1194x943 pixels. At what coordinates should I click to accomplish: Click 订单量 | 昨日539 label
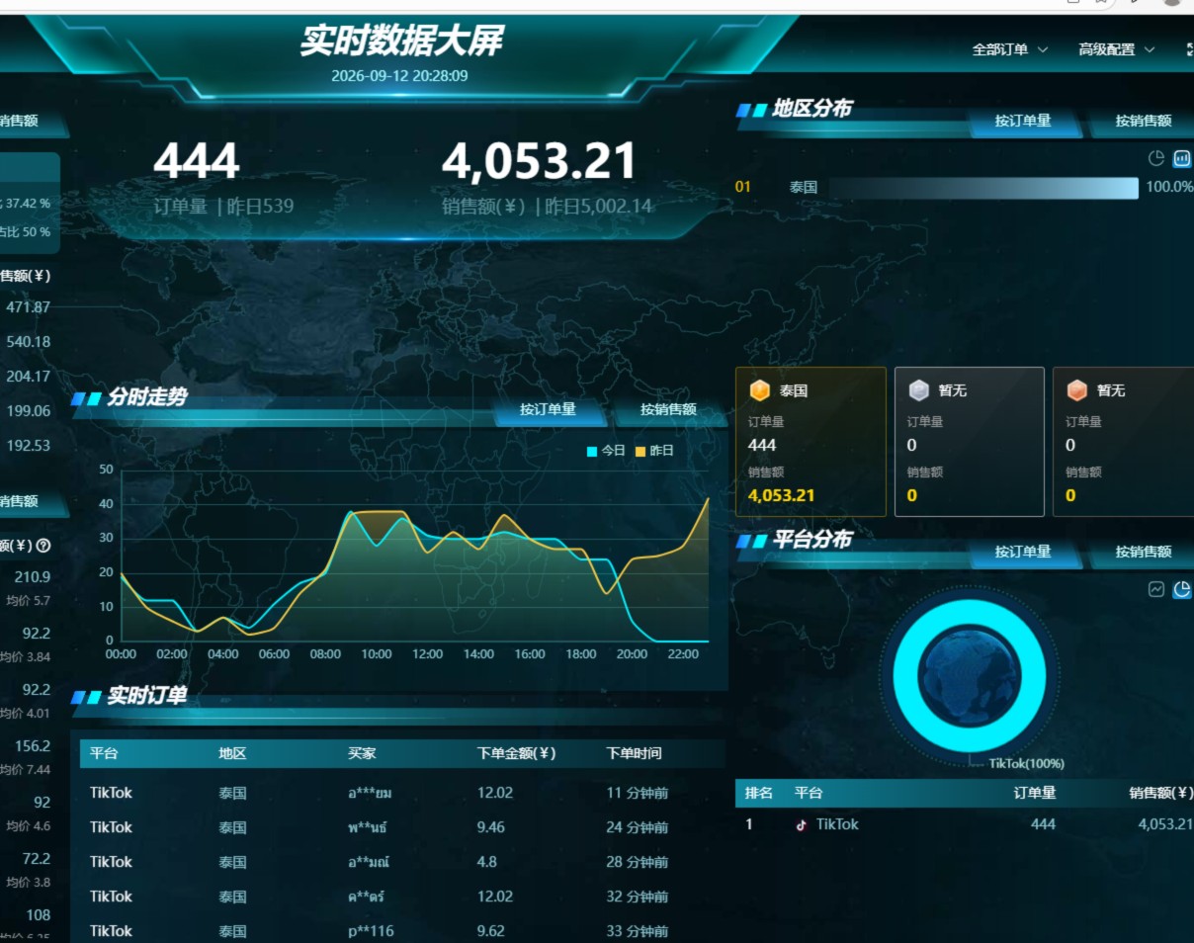(x=223, y=207)
